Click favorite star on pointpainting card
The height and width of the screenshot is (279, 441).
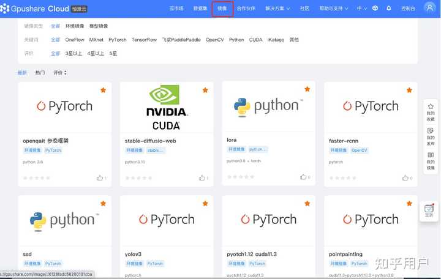[x=409, y=203]
